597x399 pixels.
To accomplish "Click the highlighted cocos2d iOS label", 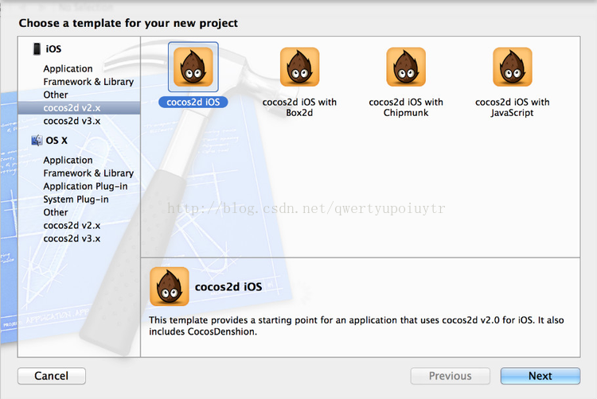I will pos(193,102).
